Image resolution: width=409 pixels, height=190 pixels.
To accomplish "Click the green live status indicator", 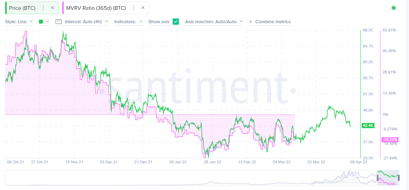I will click(394, 8).
